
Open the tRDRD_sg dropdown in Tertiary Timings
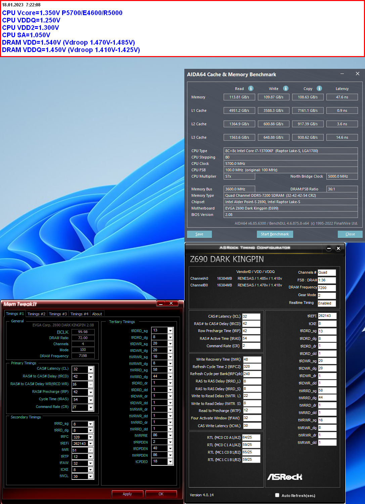click(170, 331)
